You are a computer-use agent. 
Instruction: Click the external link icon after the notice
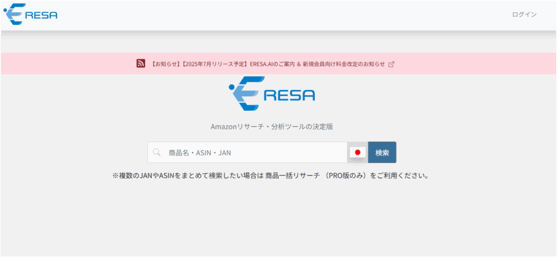pyautogui.click(x=392, y=64)
